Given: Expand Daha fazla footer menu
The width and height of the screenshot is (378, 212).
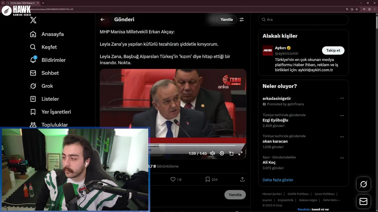Looking at the screenshot, I should point(331,200).
